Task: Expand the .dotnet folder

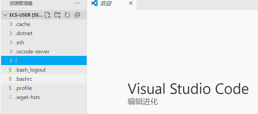Action: (x=44, y=33)
